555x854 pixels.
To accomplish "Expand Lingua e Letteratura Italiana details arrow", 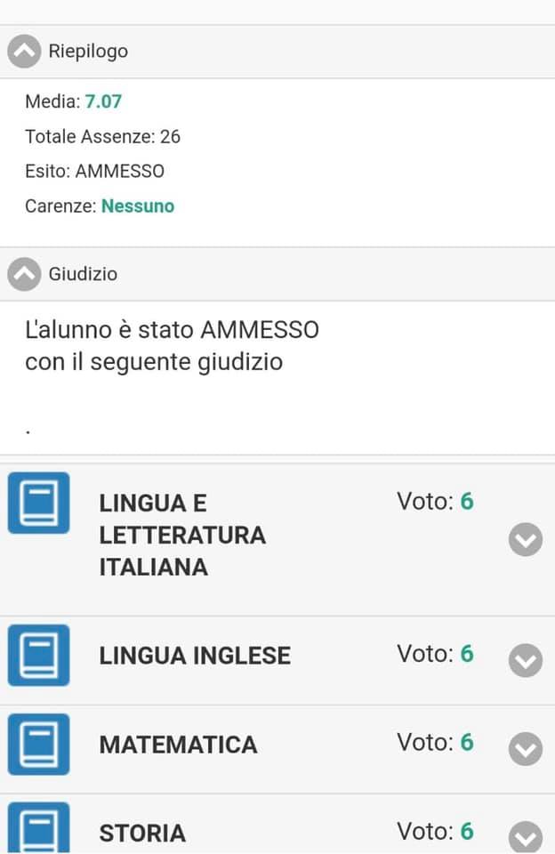I will point(526,540).
